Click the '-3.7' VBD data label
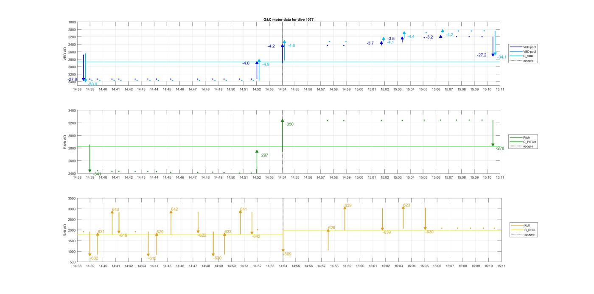This screenshot has height=294, width=594. (370, 43)
